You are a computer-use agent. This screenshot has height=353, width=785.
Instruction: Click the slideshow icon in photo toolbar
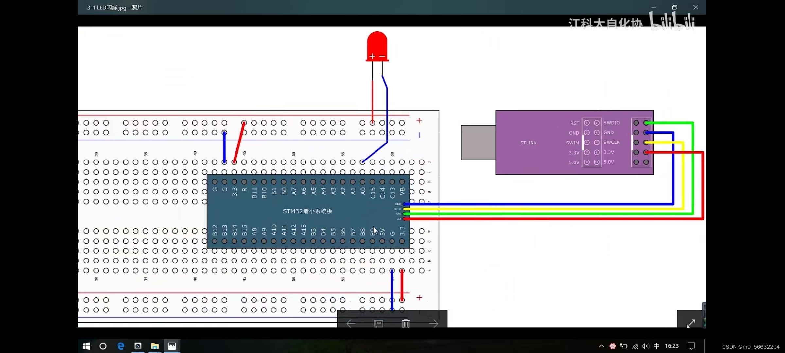pyautogui.click(x=378, y=324)
